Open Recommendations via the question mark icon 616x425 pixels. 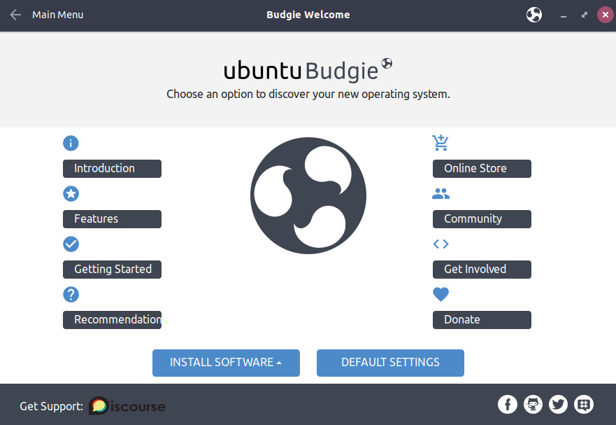pyautogui.click(x=71, y=294)
